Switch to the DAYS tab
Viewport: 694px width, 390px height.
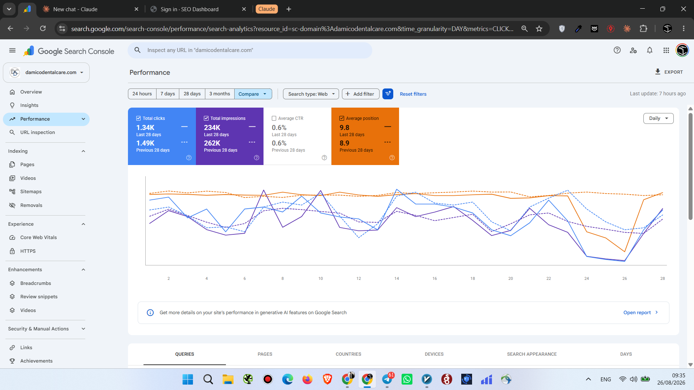pyautogui.click(x=626, y=354)
